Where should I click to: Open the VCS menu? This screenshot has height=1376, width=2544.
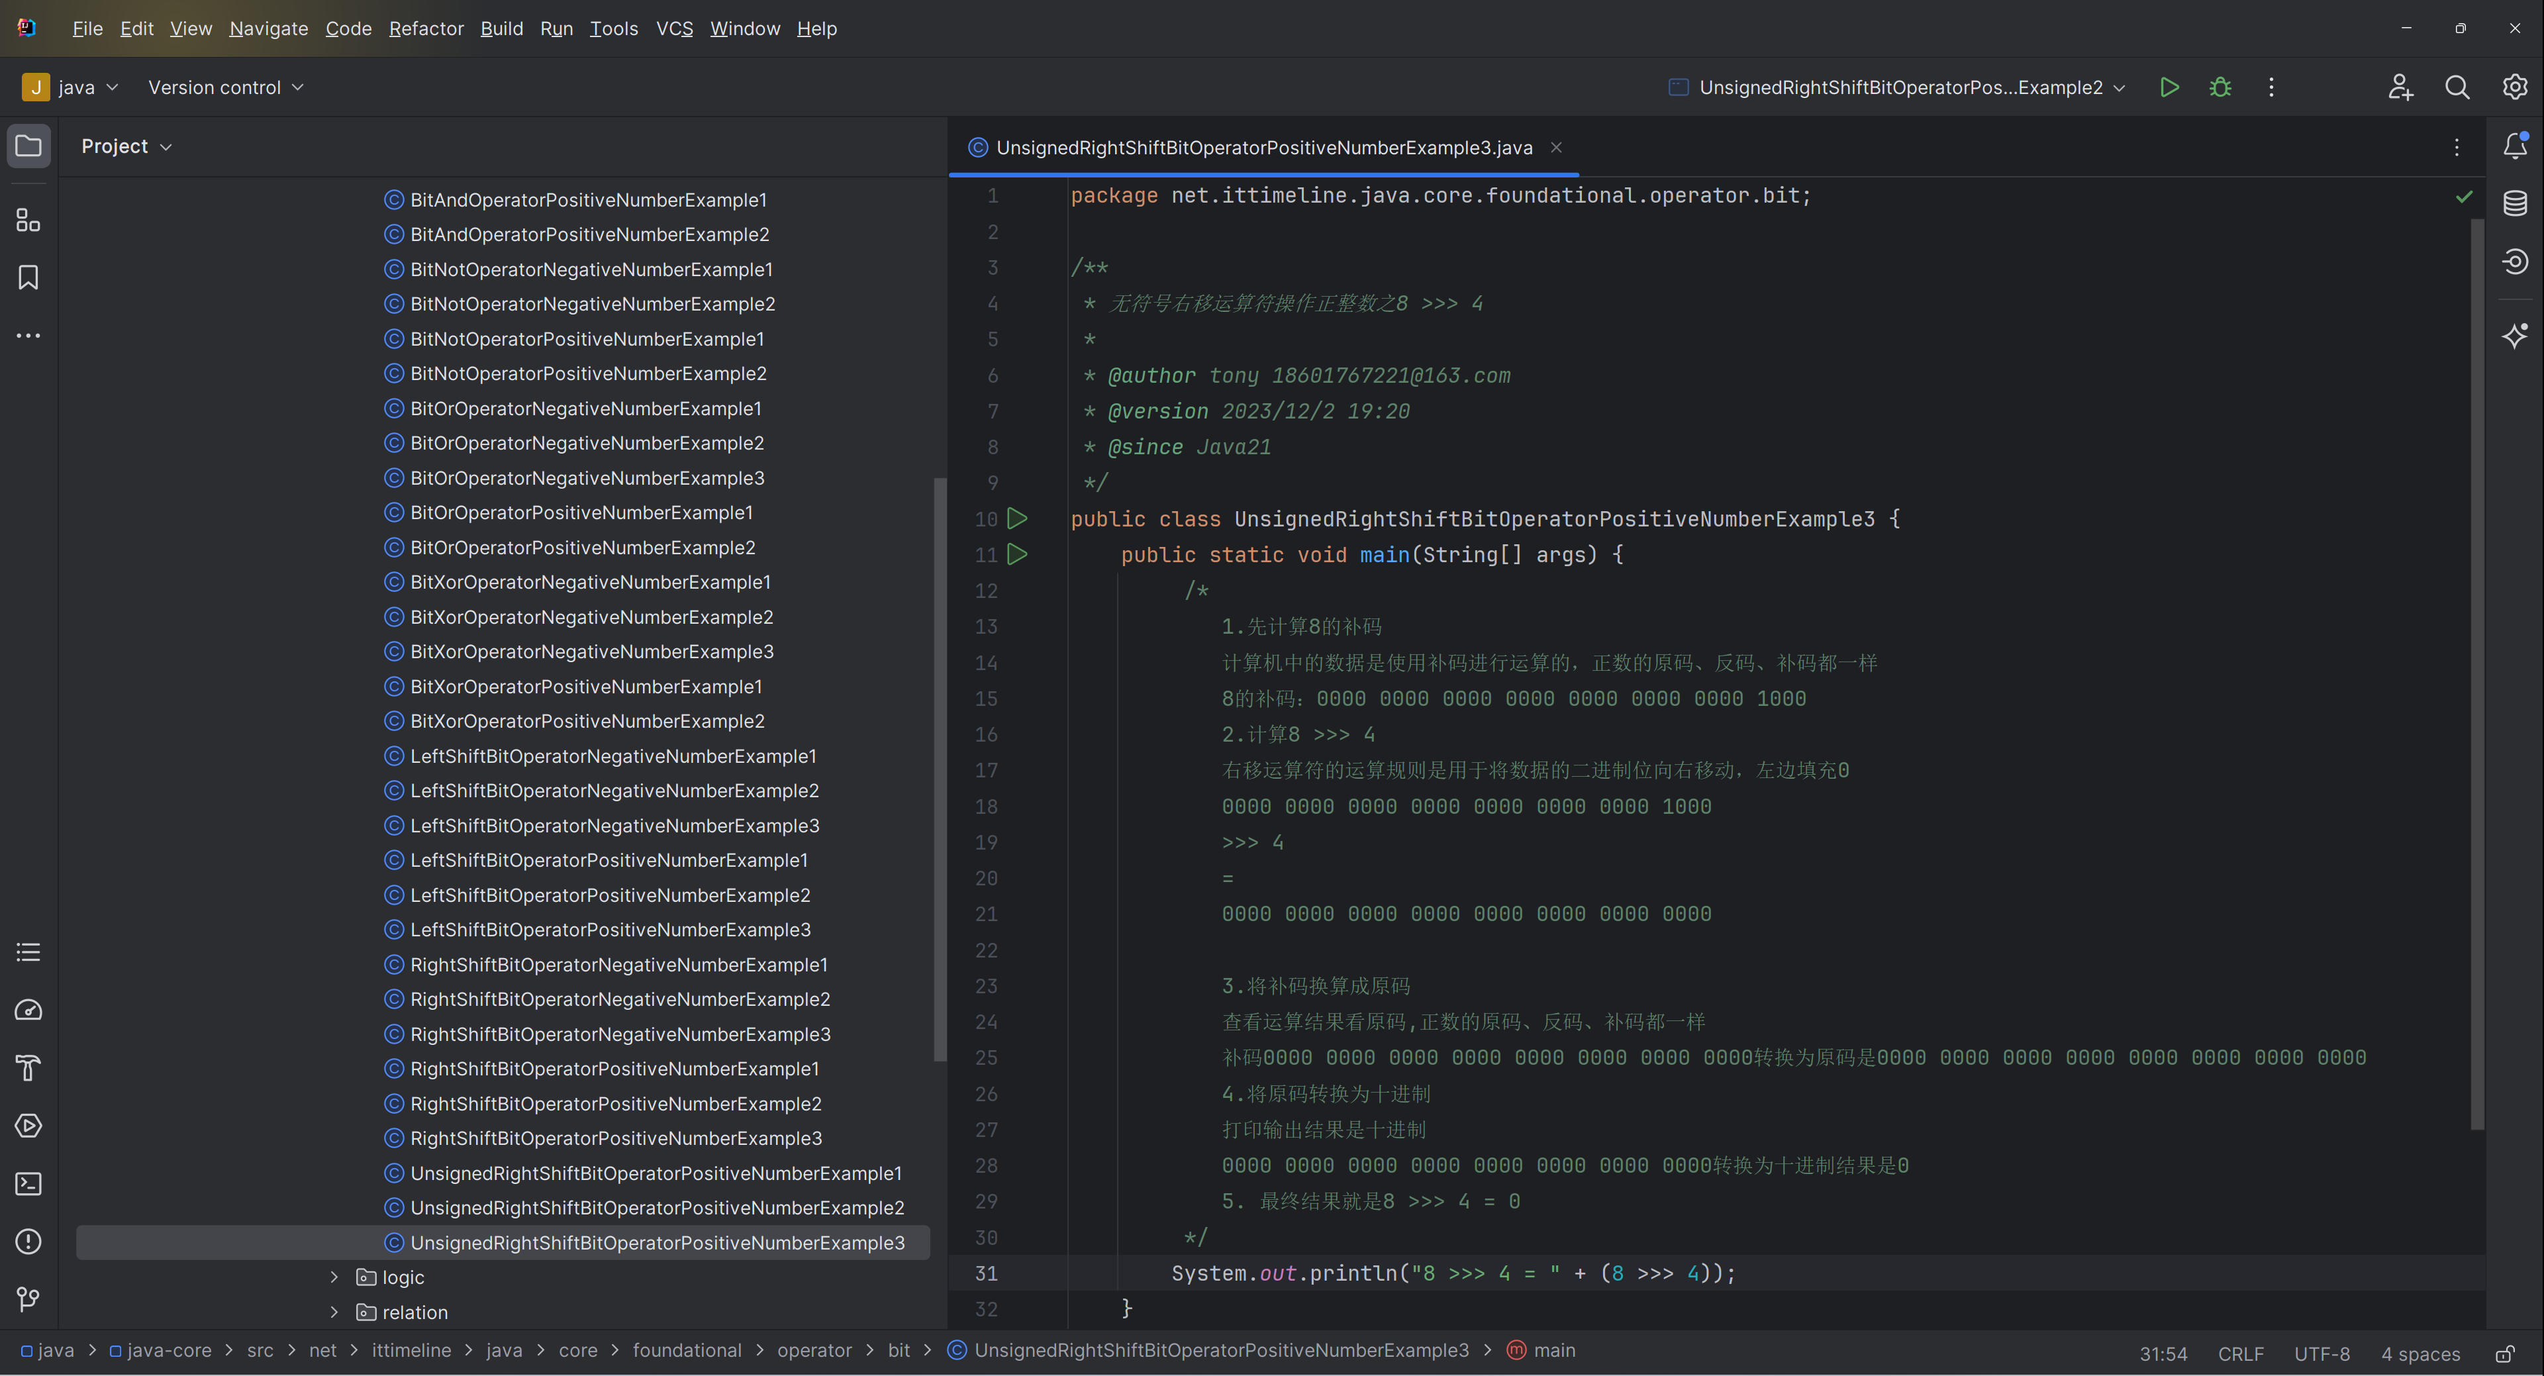click(x=675, y=28)
